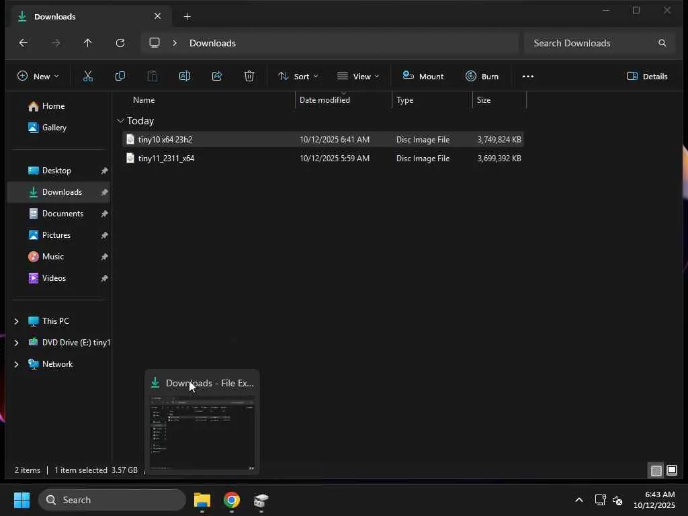Click the search magnifier in Search Downloads
688x516 pixels.
point(662,43)
